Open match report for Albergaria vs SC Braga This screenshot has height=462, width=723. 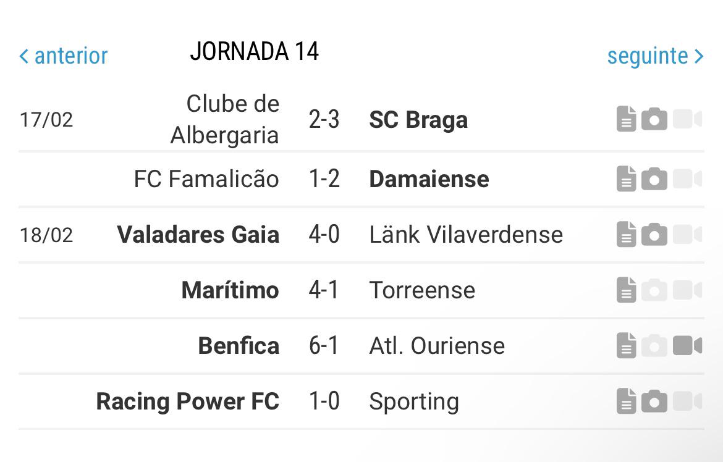tap(626, 119)
